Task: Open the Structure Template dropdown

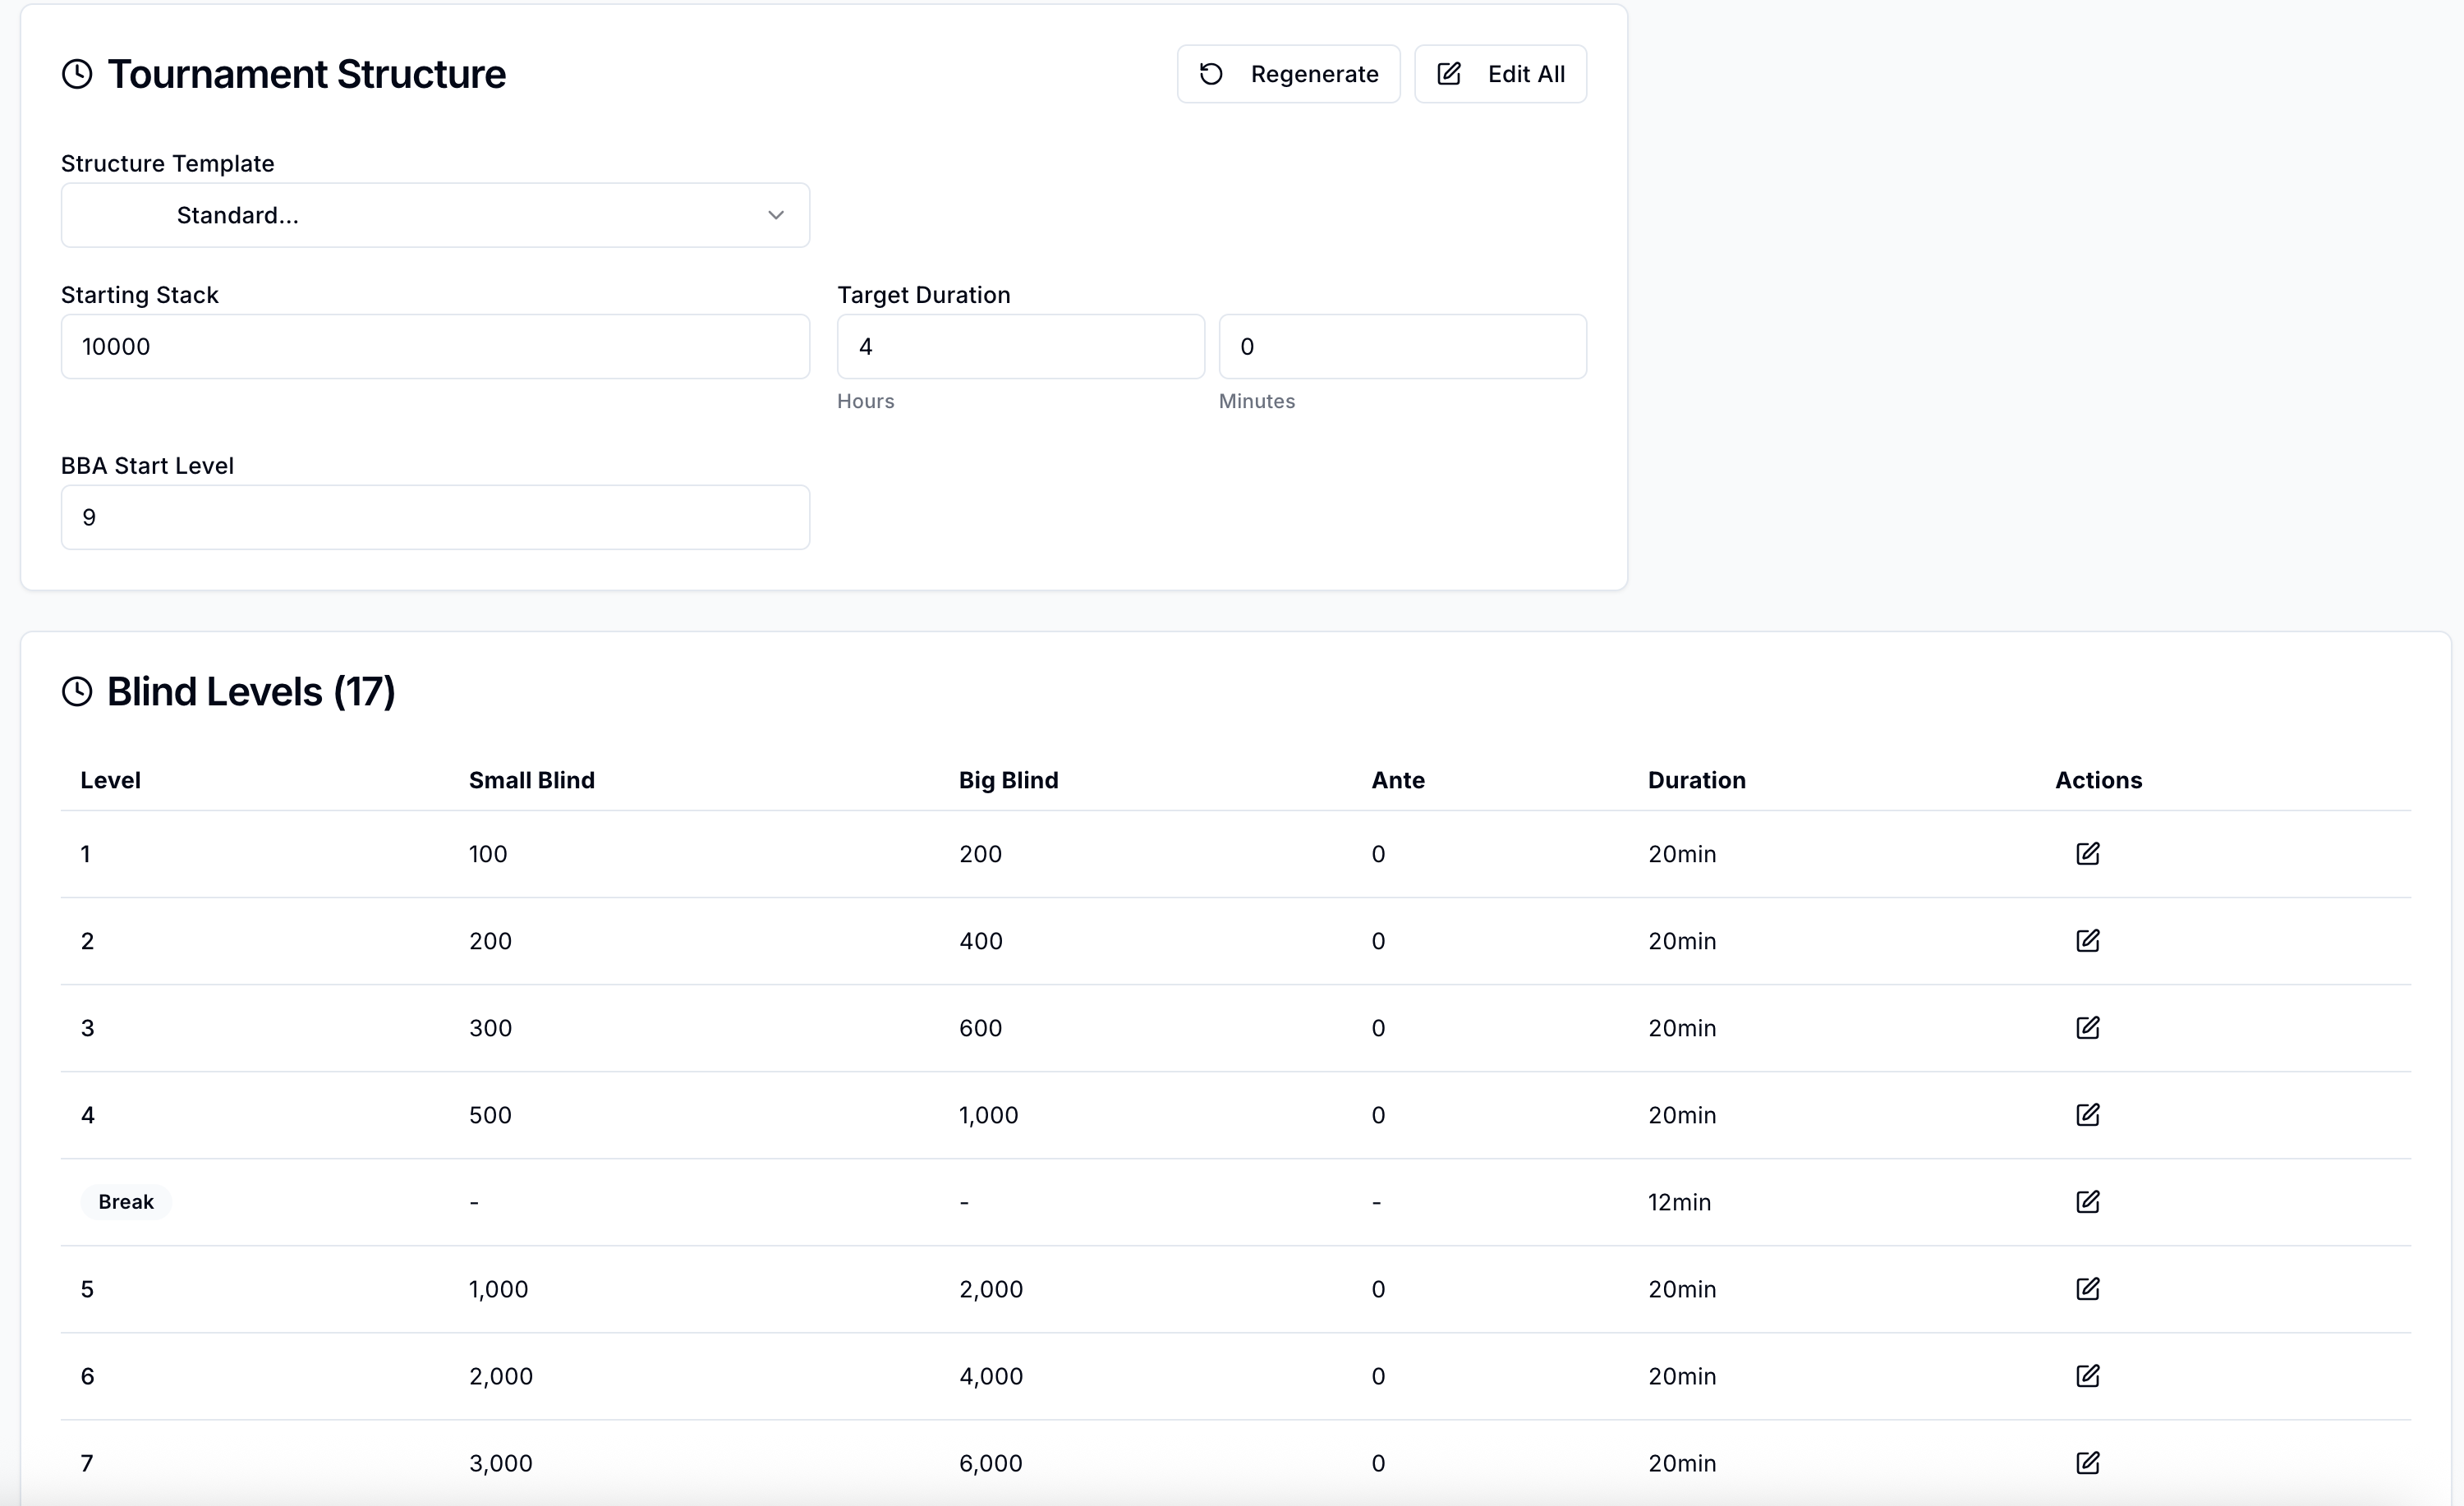Action: 435,215
